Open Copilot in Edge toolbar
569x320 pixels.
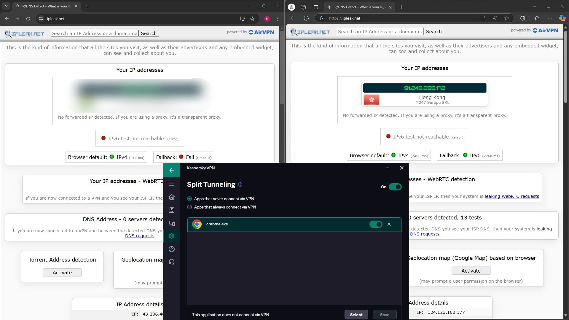pos(562,18)
